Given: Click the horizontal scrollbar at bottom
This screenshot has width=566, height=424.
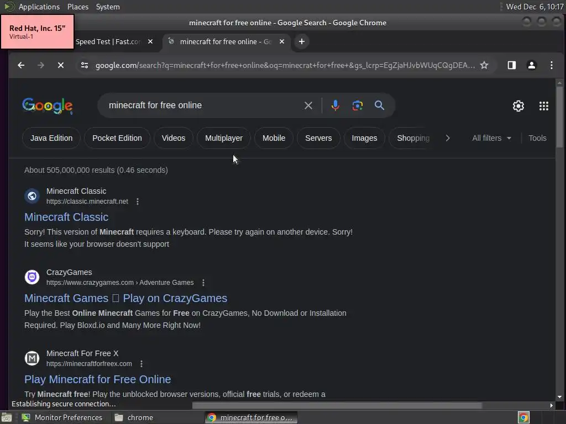Looking at the screenshot, I should [x=337, y=406].
